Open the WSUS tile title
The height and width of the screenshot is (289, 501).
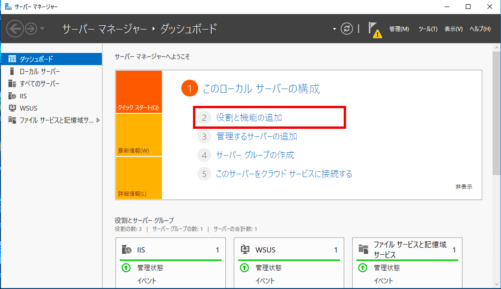click(265, 250)
